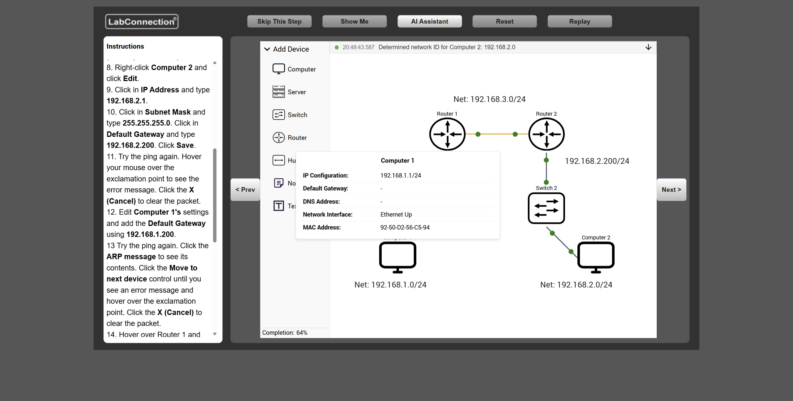The width and height of the screenshot is (793, 401).
Task: Select the Server device icon
Action: click(278, 92)
